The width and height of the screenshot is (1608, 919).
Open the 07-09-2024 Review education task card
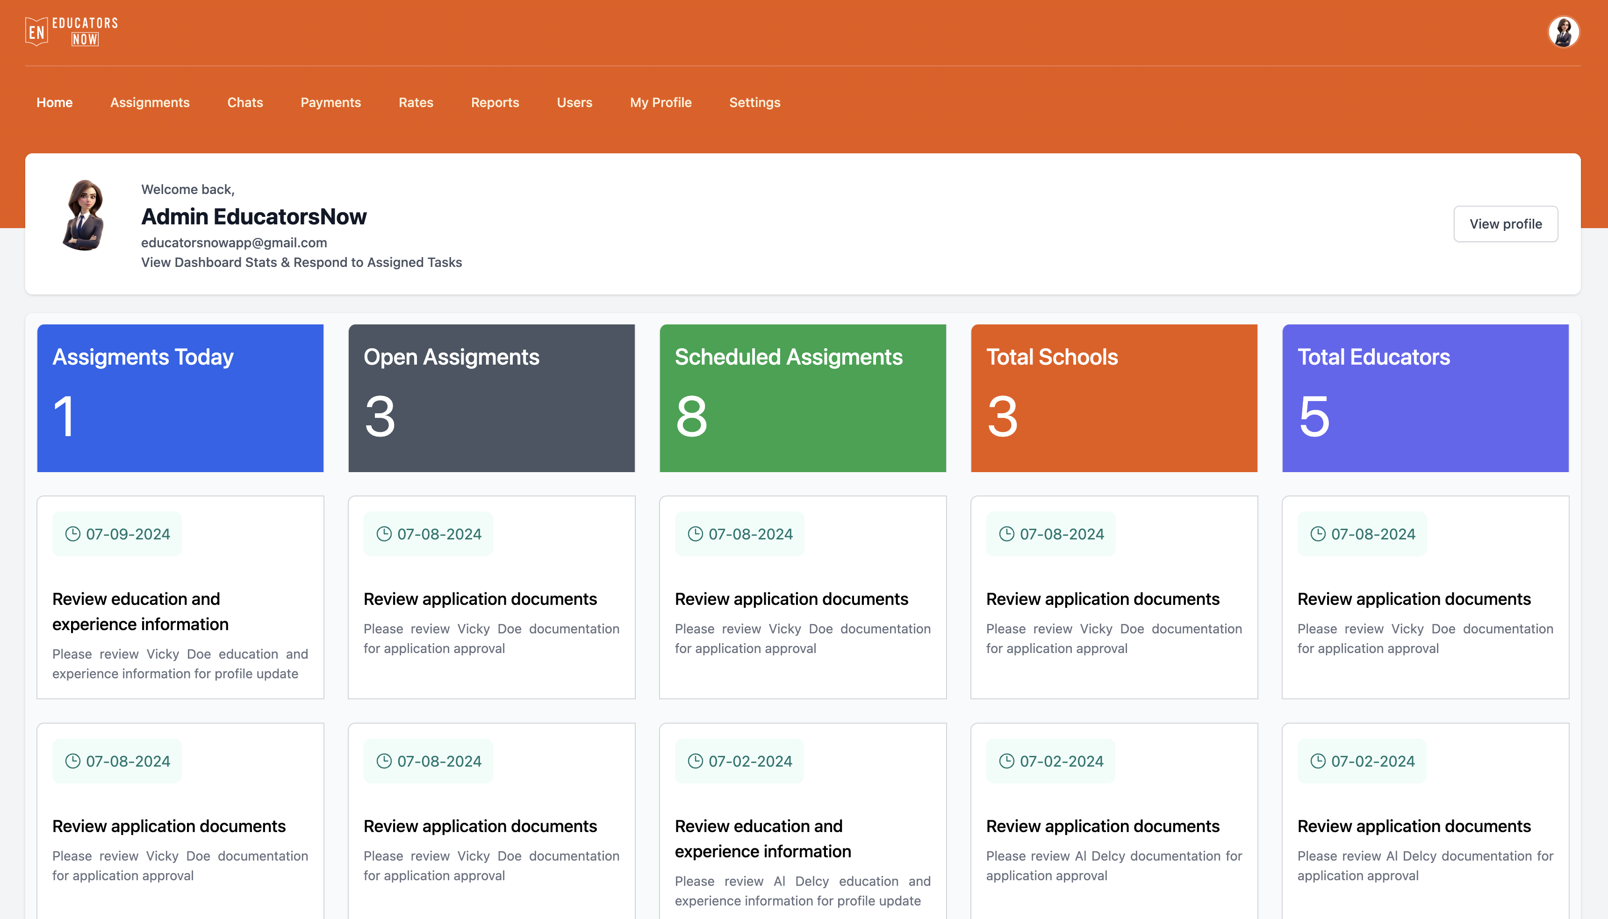click(180, 611)
